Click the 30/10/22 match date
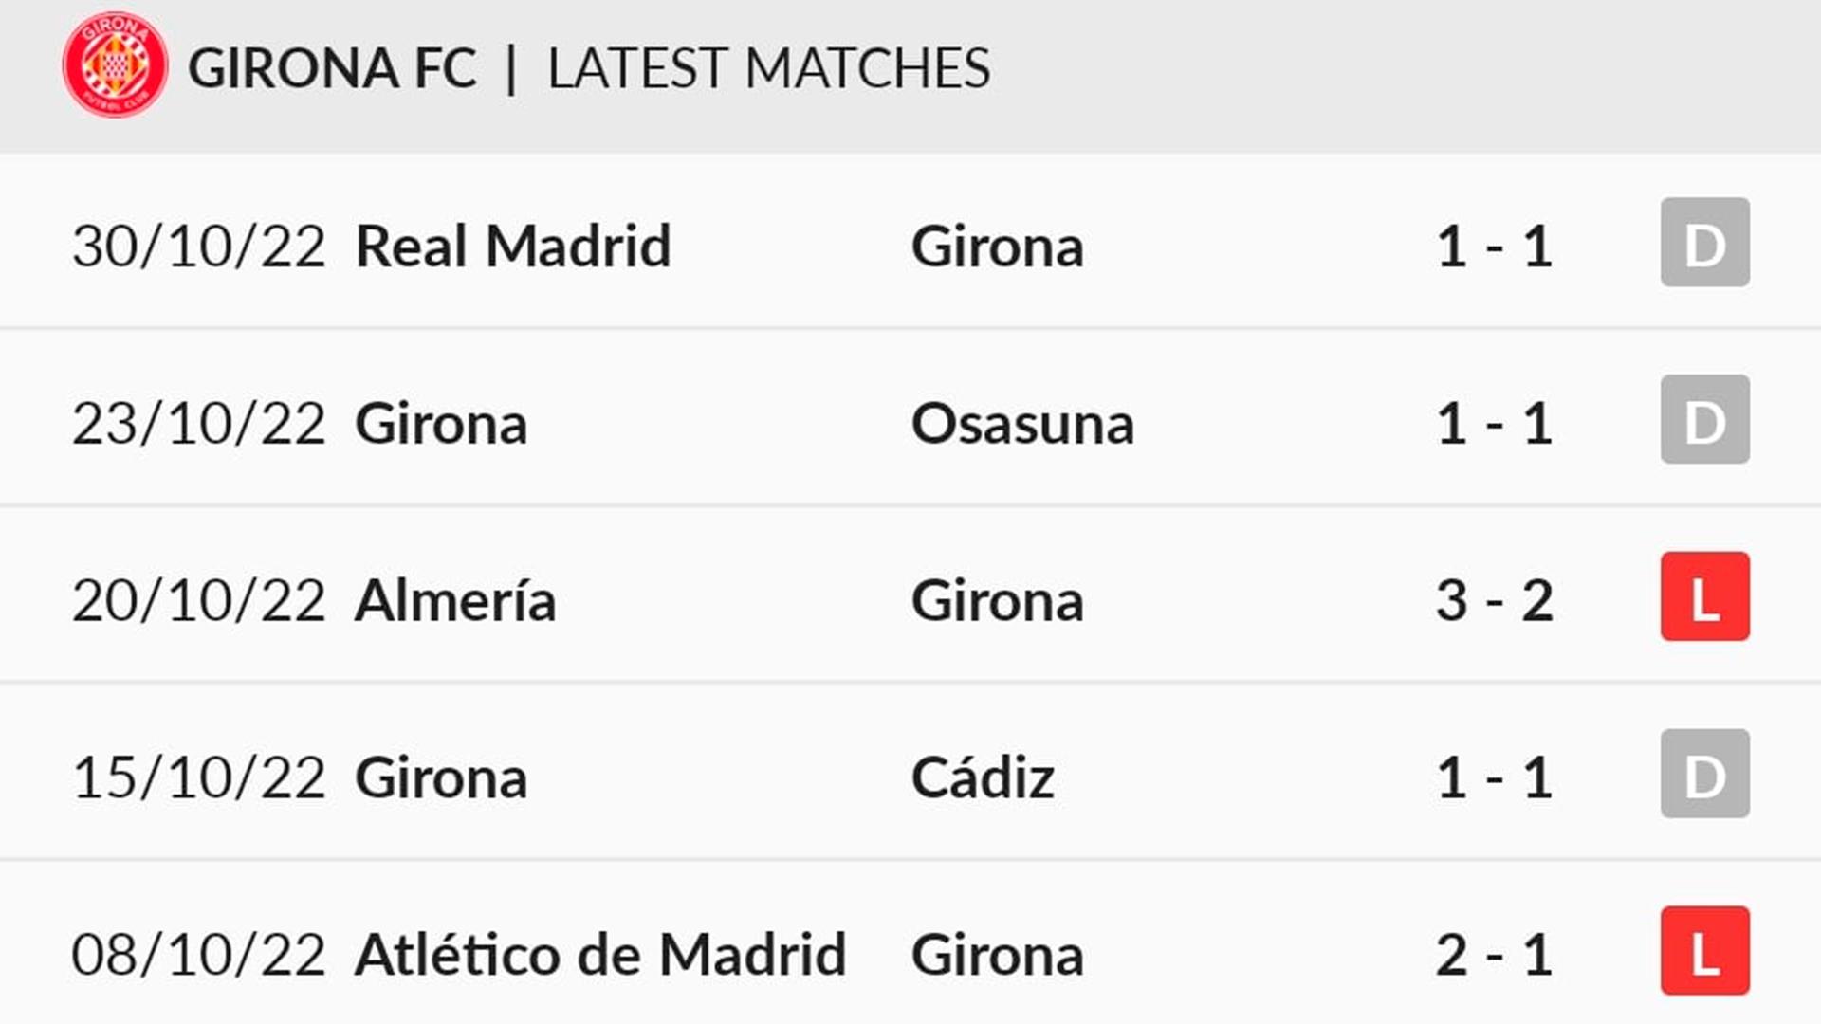The width and height of the screenshot is (1821, 1024). [x=199, y=247]
